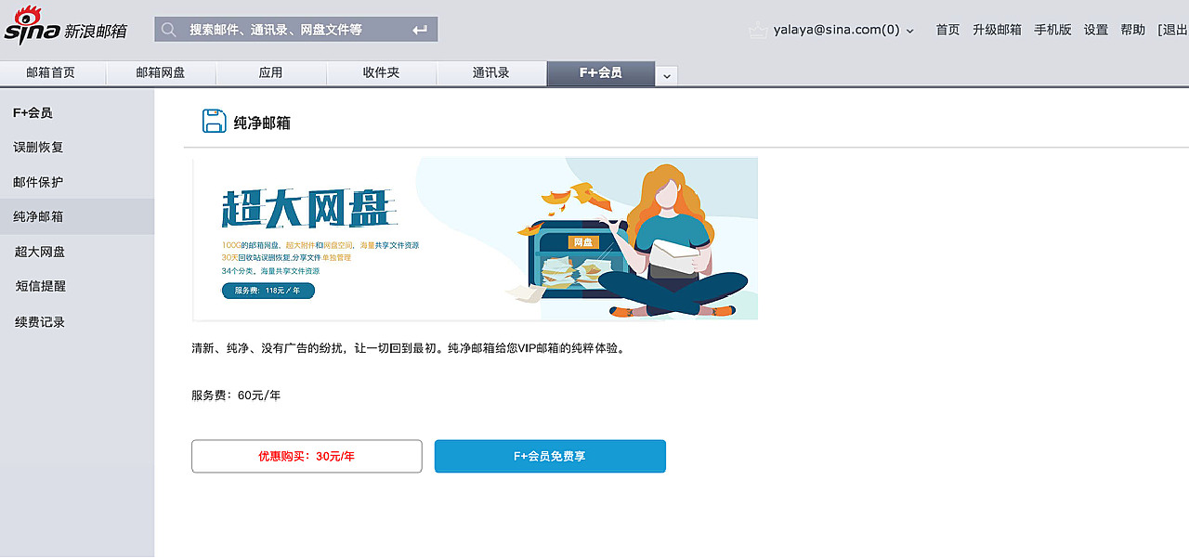Open 短信提醒 from the sidebar
The height and width of the screenshot is (558, 1189).
coord(41,286)
